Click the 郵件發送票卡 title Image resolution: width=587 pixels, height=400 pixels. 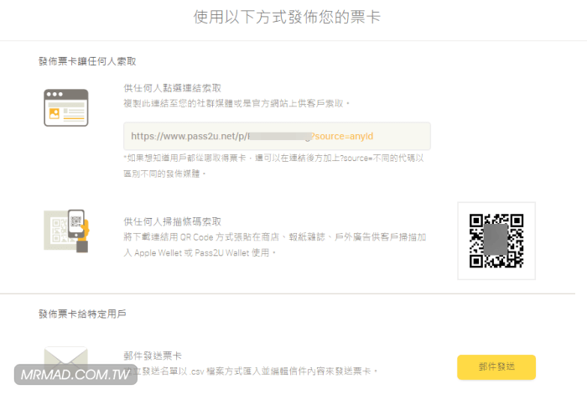click(153, 356)
